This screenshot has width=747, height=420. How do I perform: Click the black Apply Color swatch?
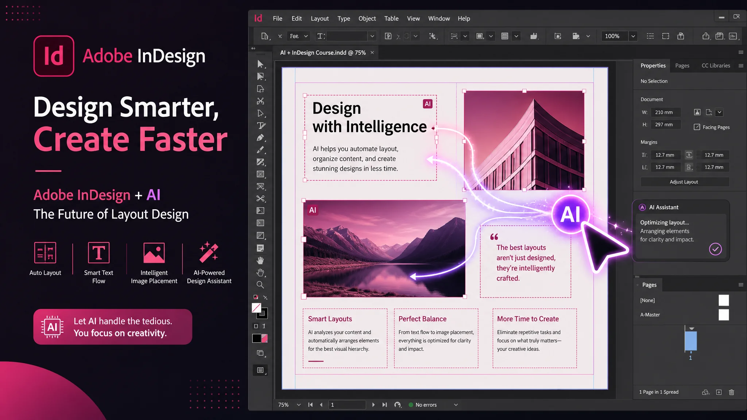pyautogui.click(x=256, y=338)
